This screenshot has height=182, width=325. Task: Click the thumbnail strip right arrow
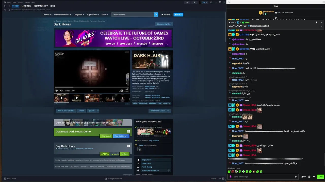click(128, 103)
